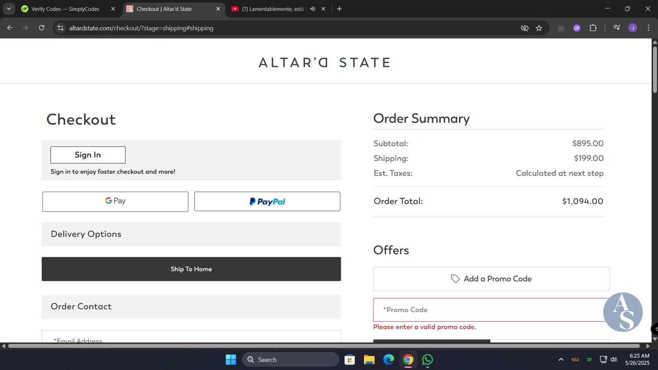The height and width of the screenshot is (370, 658).
Task: Pay with Google Pay button
Action: tap(115, 201)
